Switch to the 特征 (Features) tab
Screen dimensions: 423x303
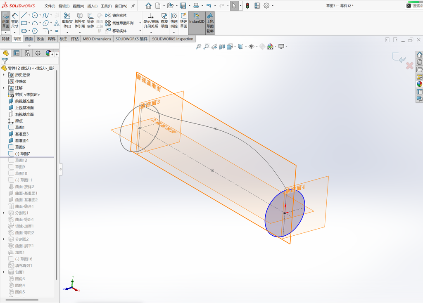[x=6, y=39]
